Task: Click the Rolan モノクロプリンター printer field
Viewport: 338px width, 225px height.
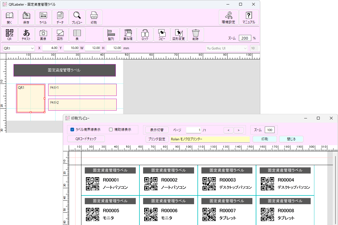Action: [210, 139]
